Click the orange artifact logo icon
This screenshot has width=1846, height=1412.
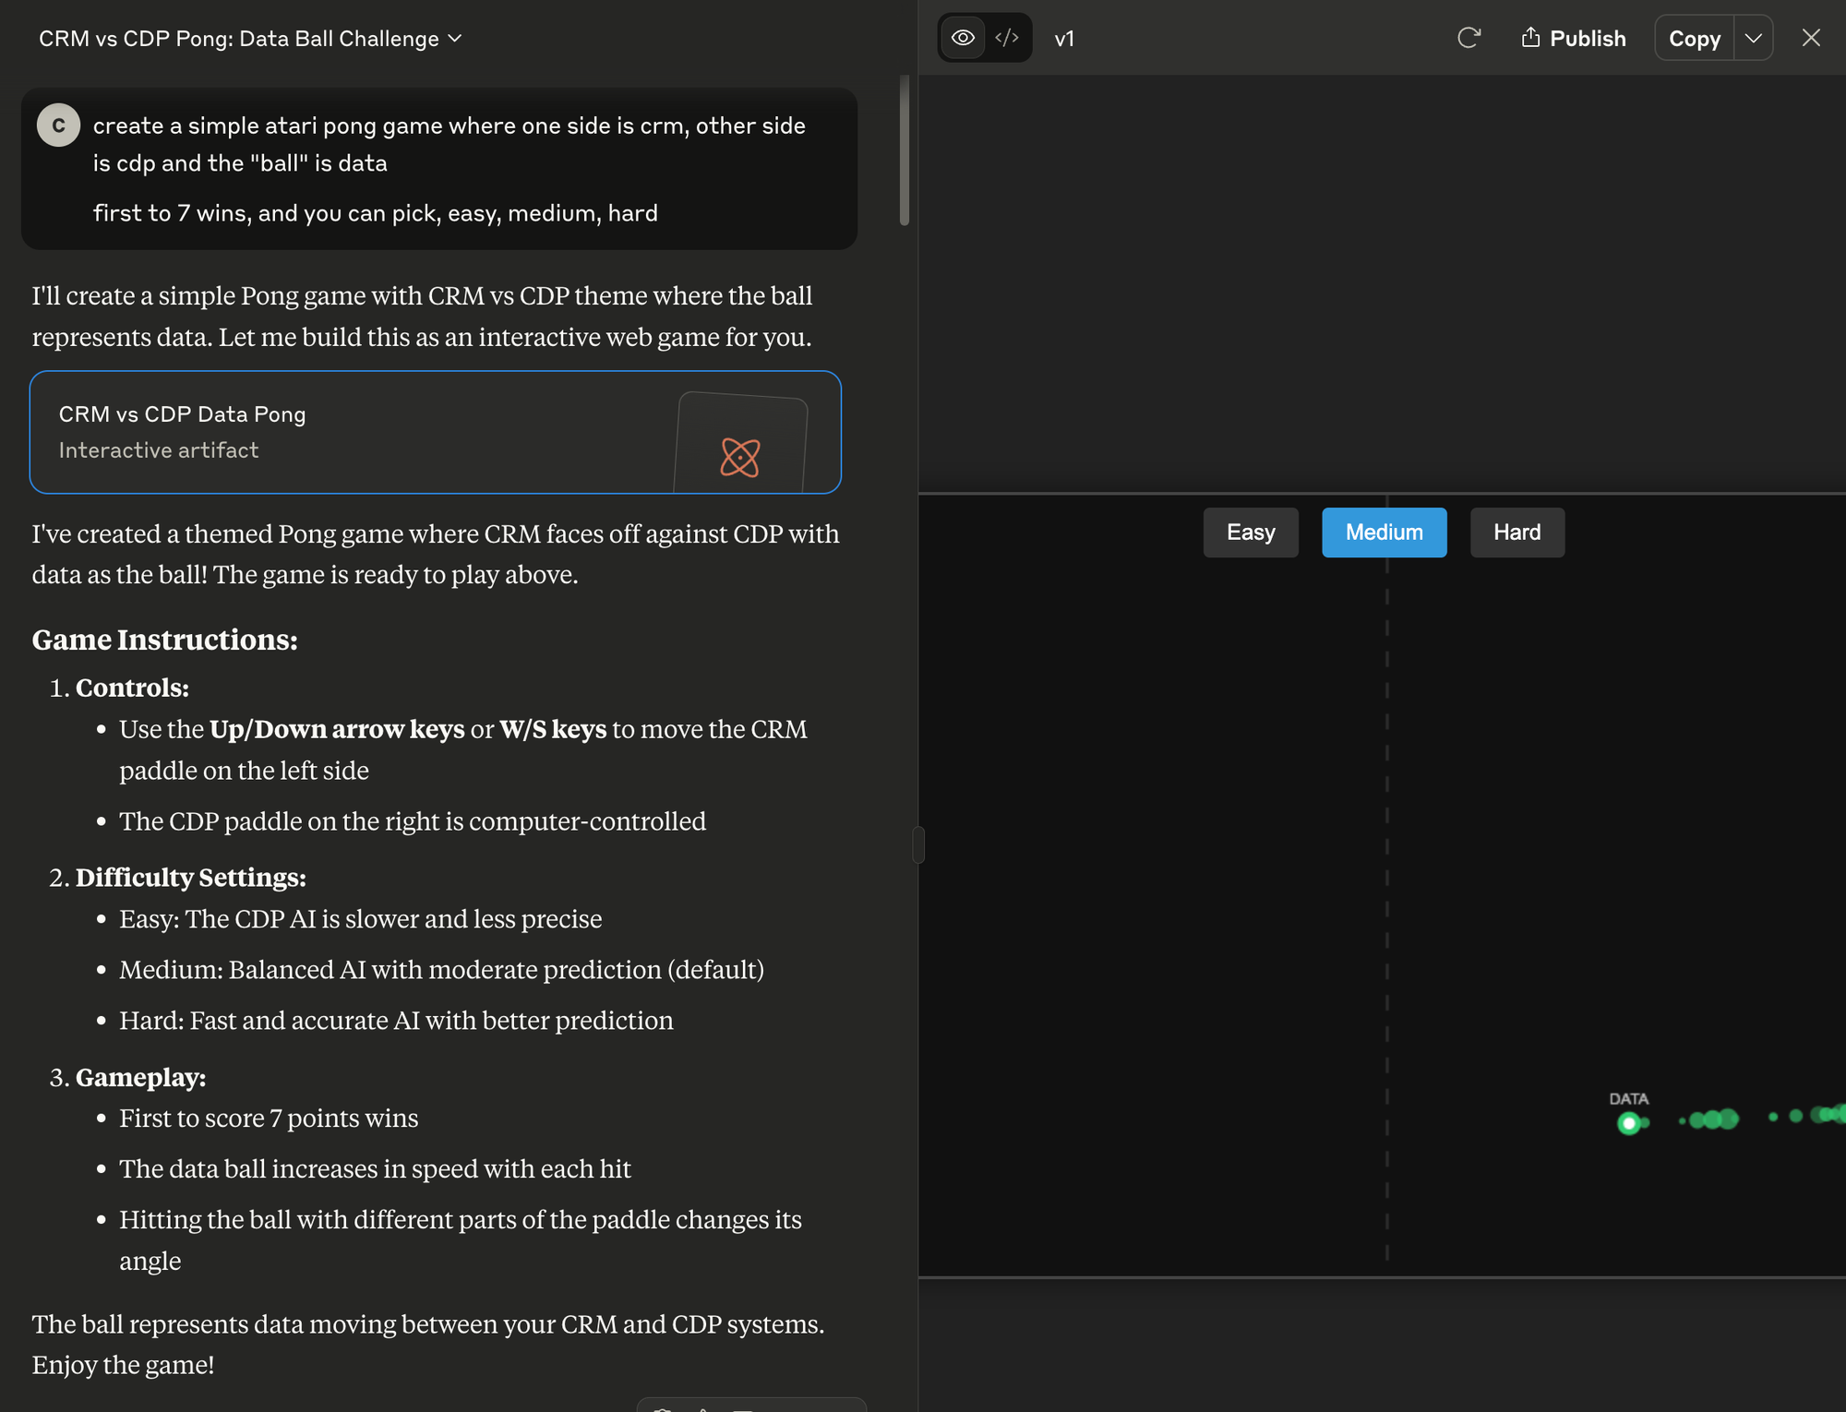[739, 457]
